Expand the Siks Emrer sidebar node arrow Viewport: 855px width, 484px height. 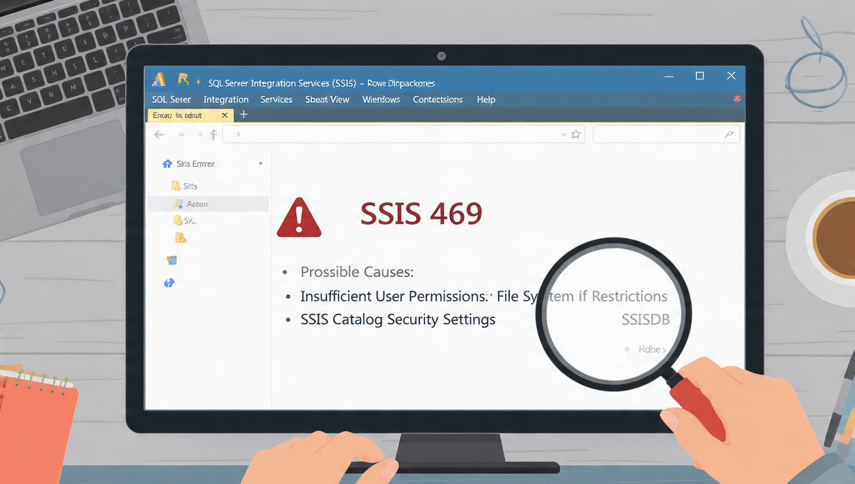pos(261,163)
